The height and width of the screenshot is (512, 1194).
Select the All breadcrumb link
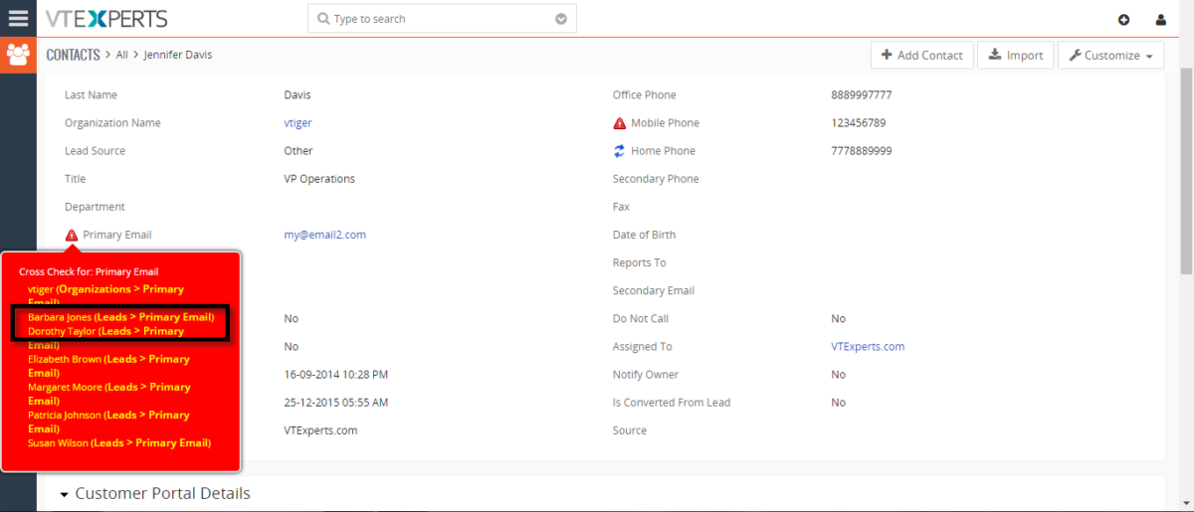coord(121,55)
